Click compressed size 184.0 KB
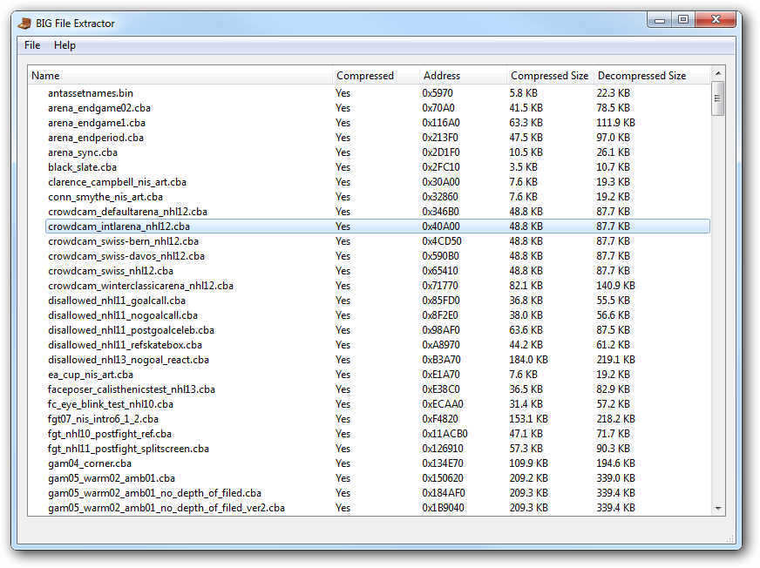Screen dimensions: 760x568 tap(528, 360)
